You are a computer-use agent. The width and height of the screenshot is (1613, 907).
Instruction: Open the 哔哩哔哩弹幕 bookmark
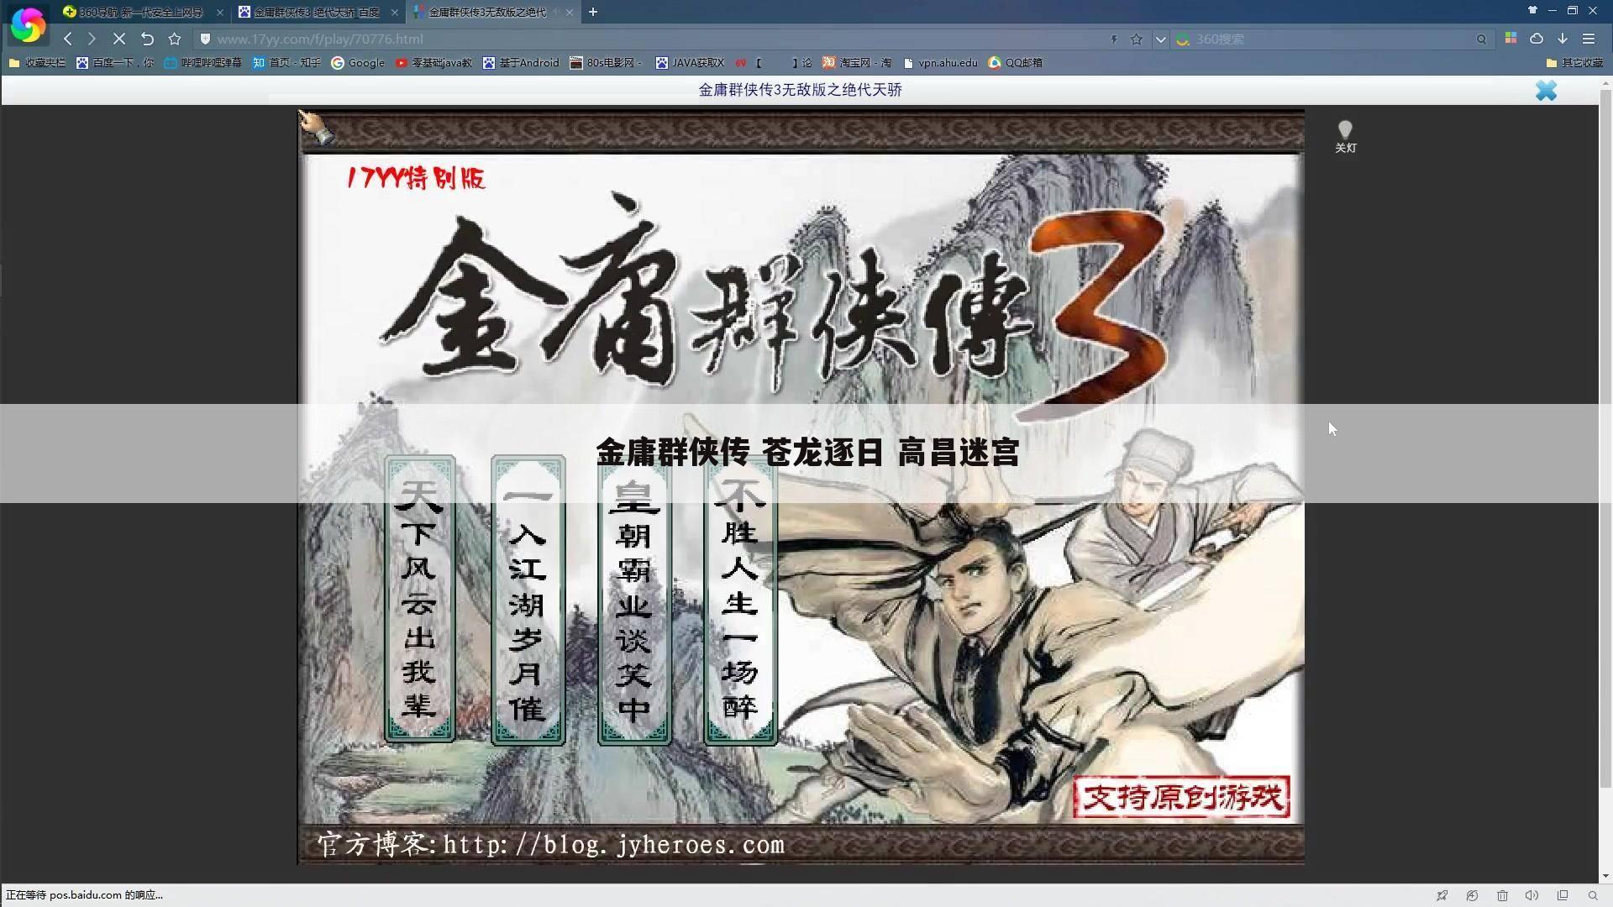click(203, 63)
